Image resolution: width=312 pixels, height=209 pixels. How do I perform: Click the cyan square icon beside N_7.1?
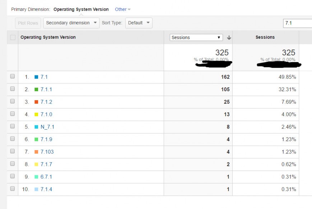[x=36, y=127]
